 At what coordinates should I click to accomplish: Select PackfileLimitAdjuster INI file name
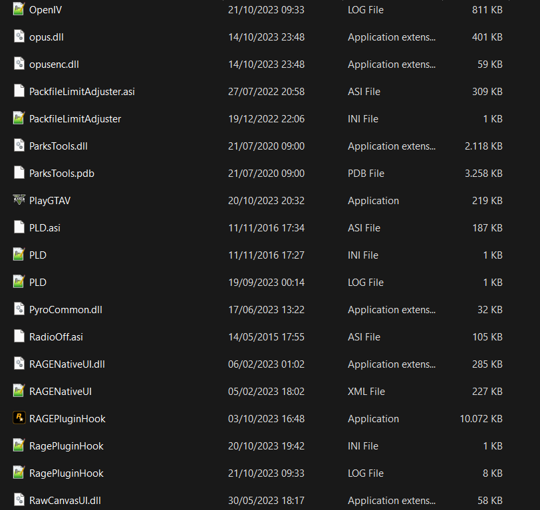(x=75, y=119)
